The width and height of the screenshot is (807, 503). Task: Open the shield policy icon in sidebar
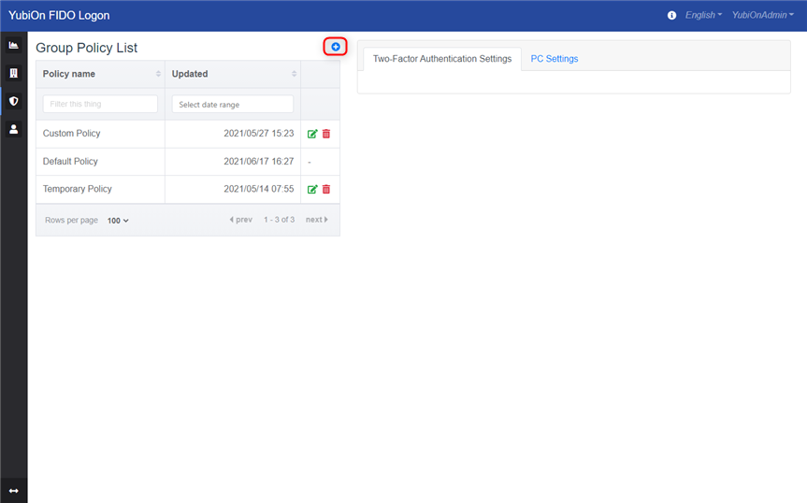click(13, 101)
